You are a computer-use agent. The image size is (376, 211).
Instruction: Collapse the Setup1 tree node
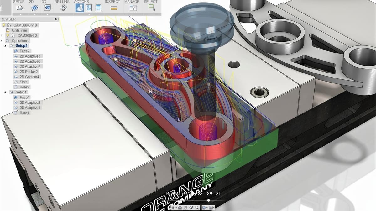(6, 92)
